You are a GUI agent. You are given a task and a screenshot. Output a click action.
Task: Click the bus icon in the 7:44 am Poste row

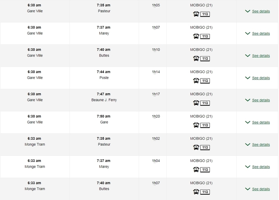point(196,81)
